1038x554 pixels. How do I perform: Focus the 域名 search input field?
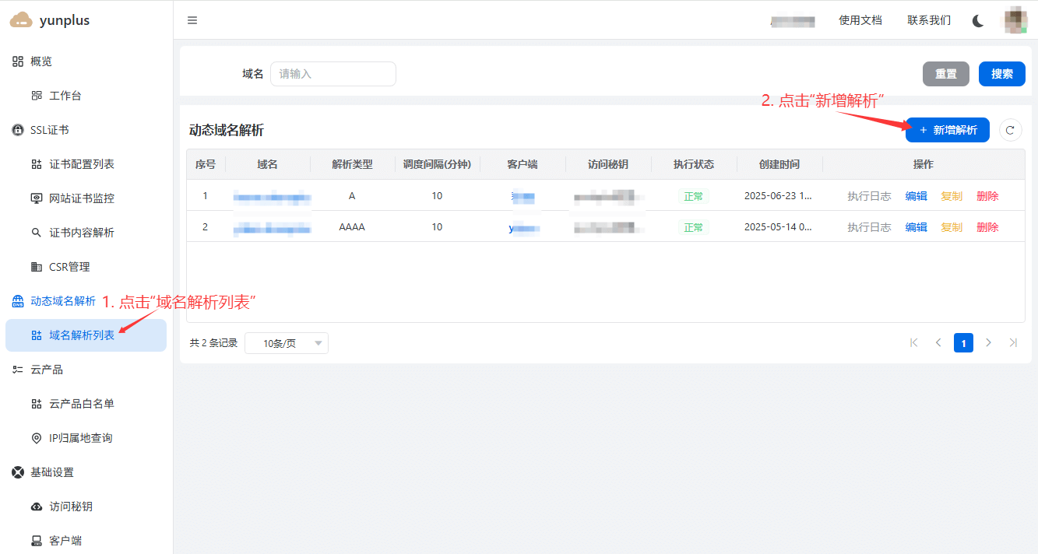click(333, 74)
